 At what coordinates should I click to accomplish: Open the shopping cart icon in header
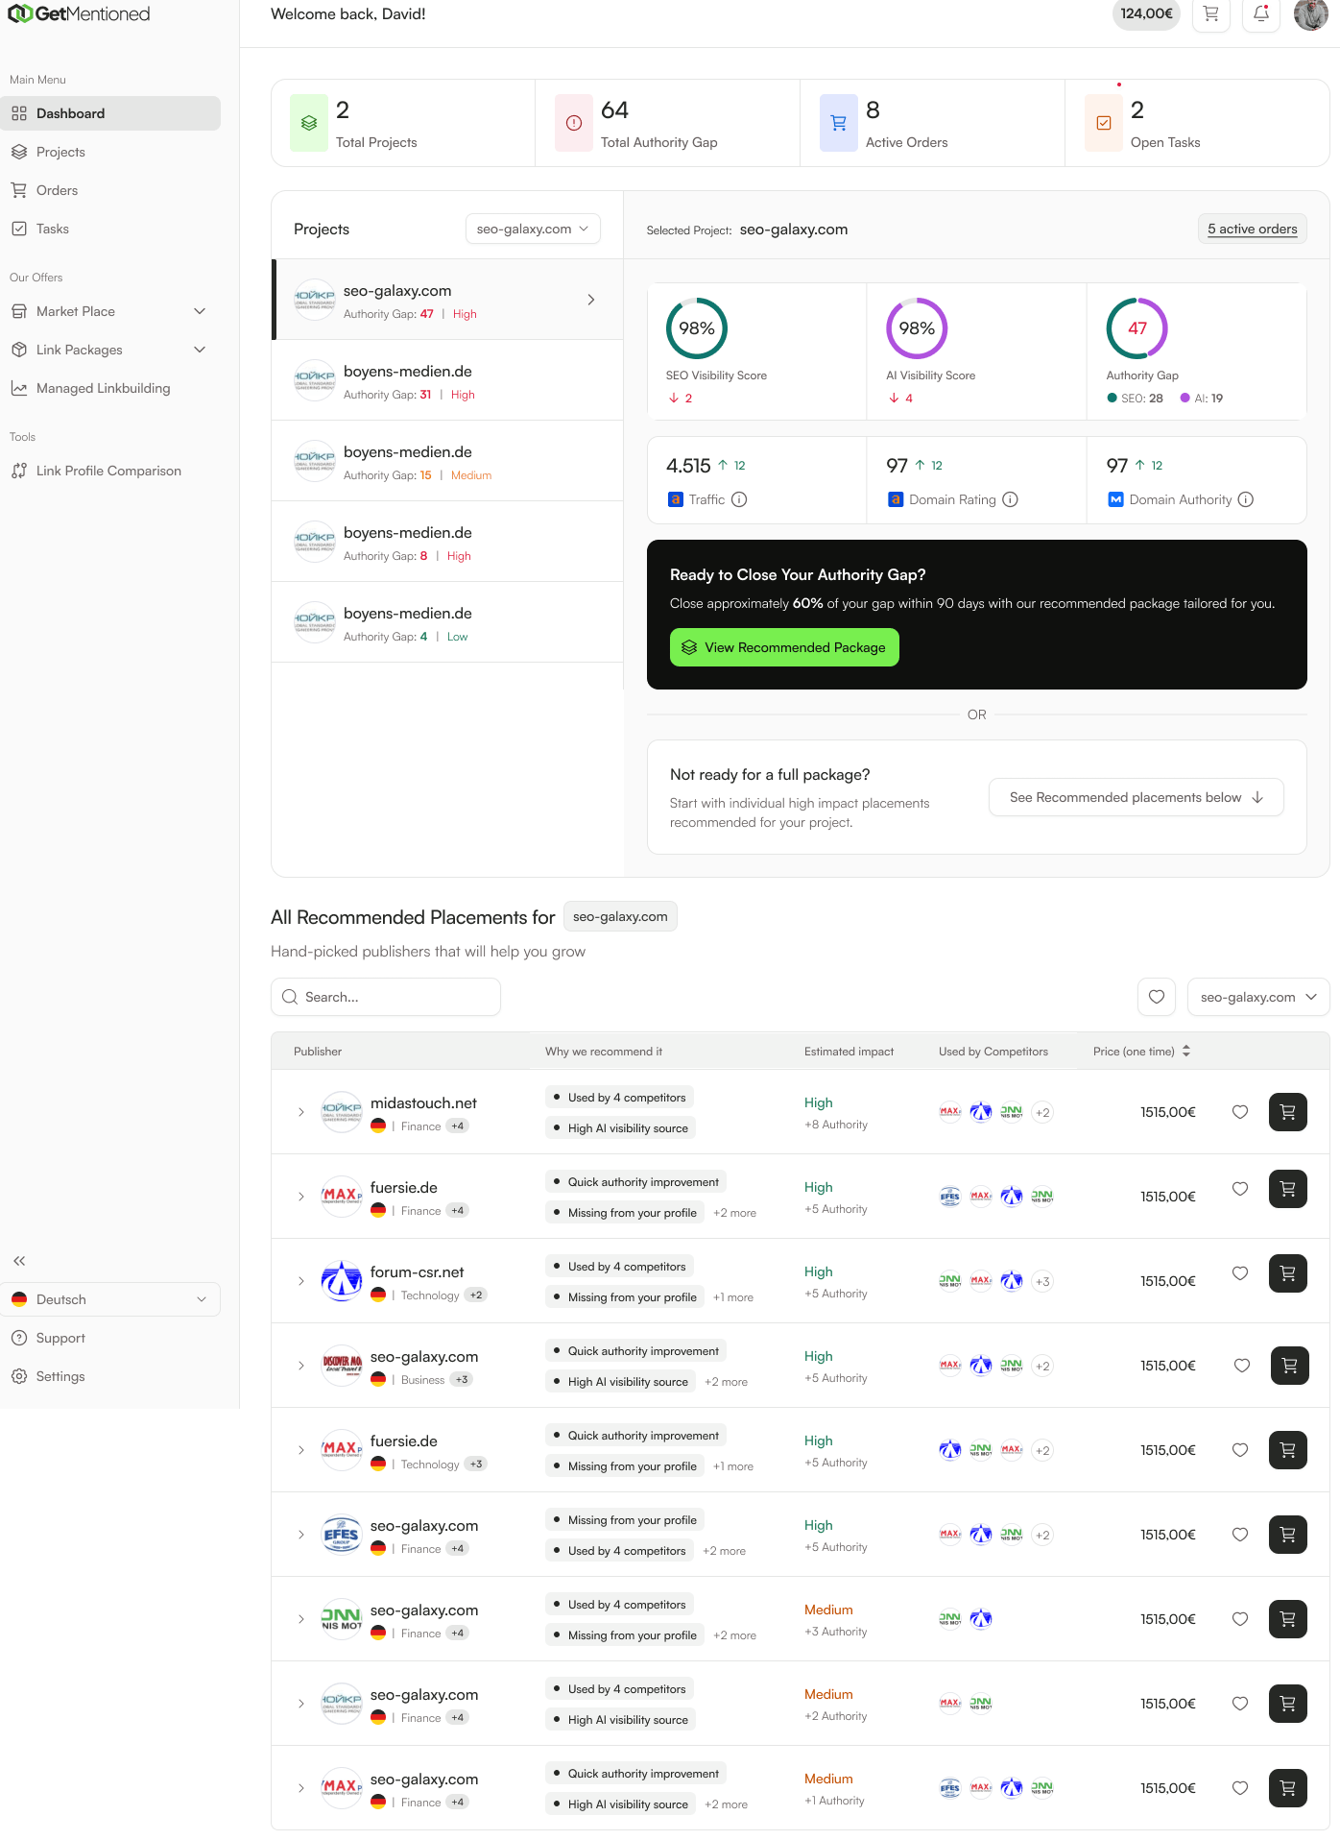pos(1210,13)
